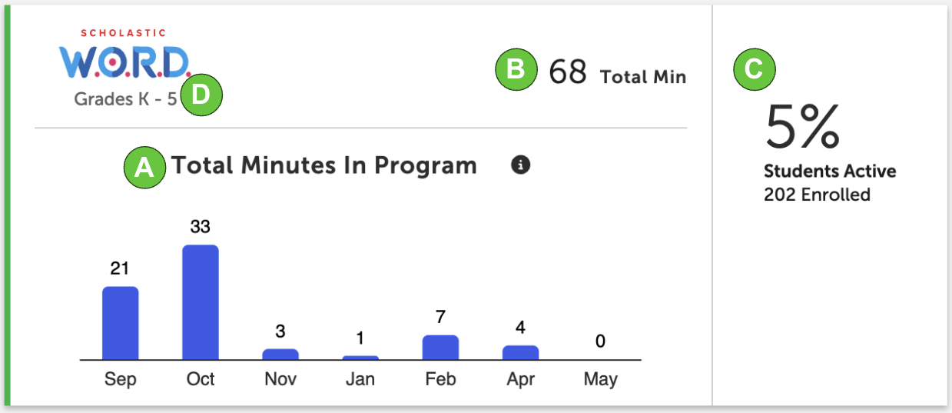Click the 5% Students Active figure
This screenshot has width=952, height=413.
click(803, 127)
